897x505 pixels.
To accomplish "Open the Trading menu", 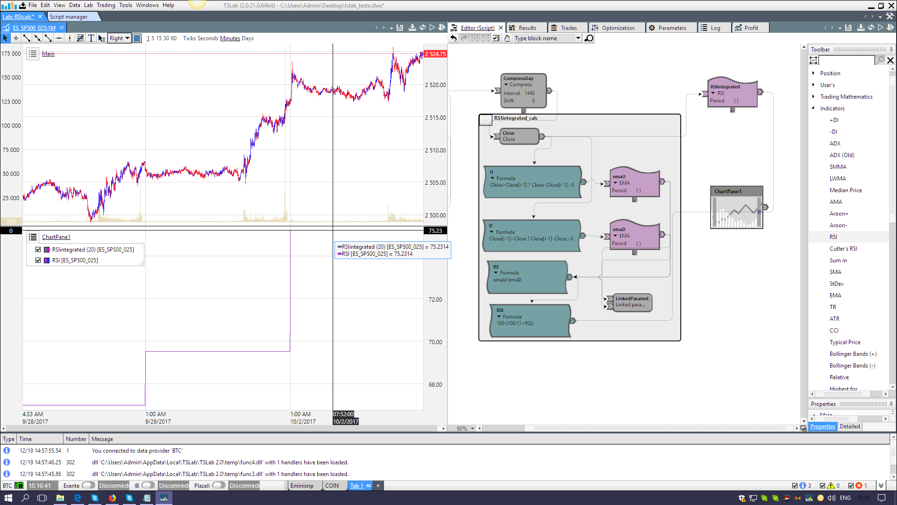I will [106, 5].
